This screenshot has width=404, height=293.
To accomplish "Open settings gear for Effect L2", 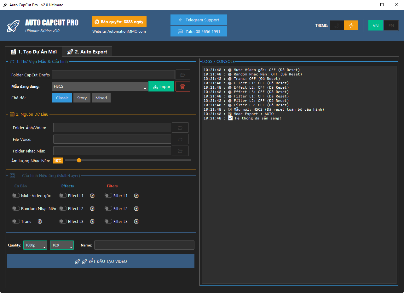I will 92,208.
